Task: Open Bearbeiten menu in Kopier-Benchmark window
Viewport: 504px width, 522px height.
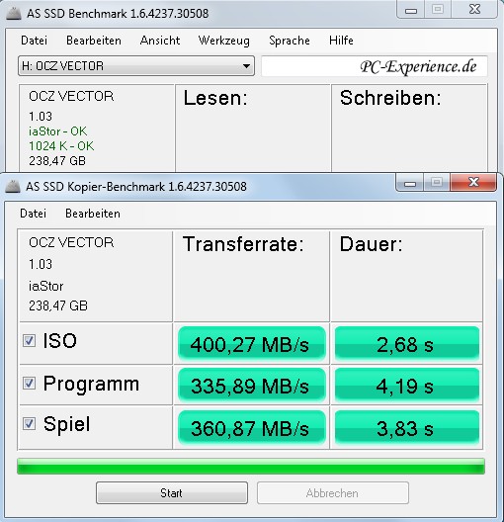Action: [x=93, y=214]
